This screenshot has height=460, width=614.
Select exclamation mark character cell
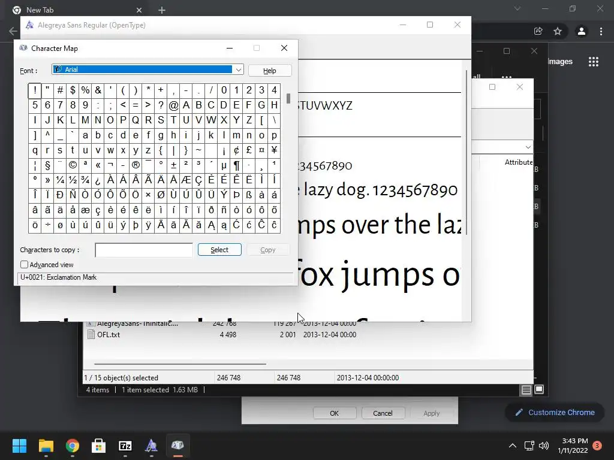[x=35, y=90]
